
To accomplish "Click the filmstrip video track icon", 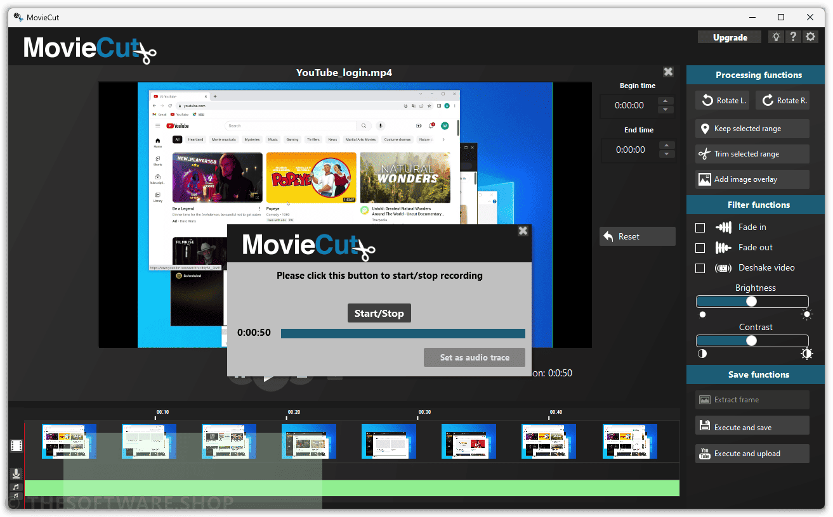I will 16,446.
